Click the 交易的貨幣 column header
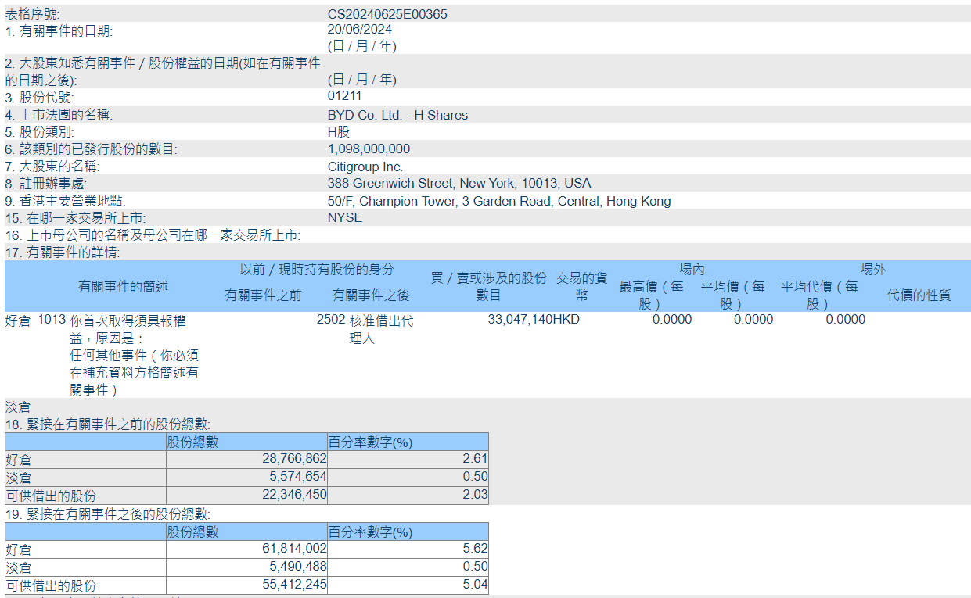Viewport: 971px width, 598px height. coord(581,286)
